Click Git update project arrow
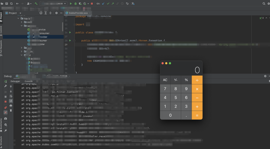This screenshot has width=270, height=149. click(x=103, y=4)
